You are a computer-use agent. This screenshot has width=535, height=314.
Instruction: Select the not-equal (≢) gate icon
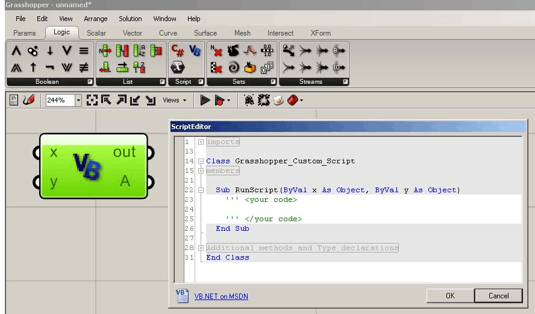point(84,68)
